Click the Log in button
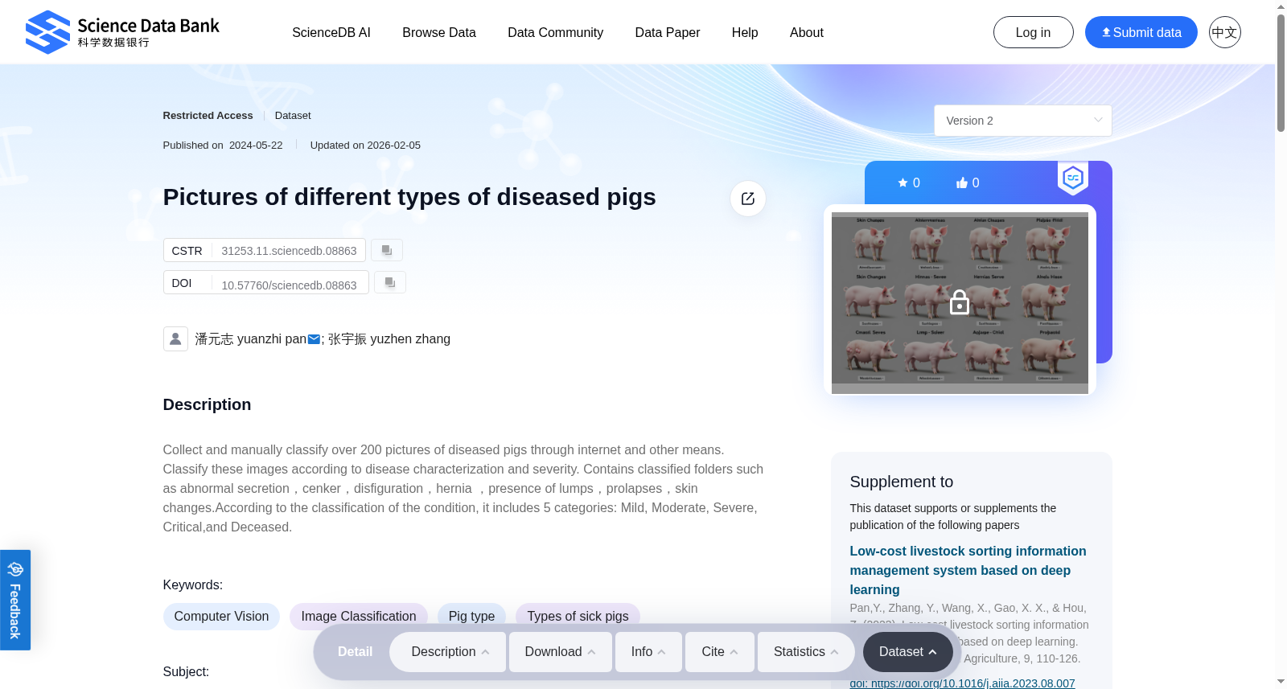The width and height of the screenshot is (1287, 689). (1034, 32)
